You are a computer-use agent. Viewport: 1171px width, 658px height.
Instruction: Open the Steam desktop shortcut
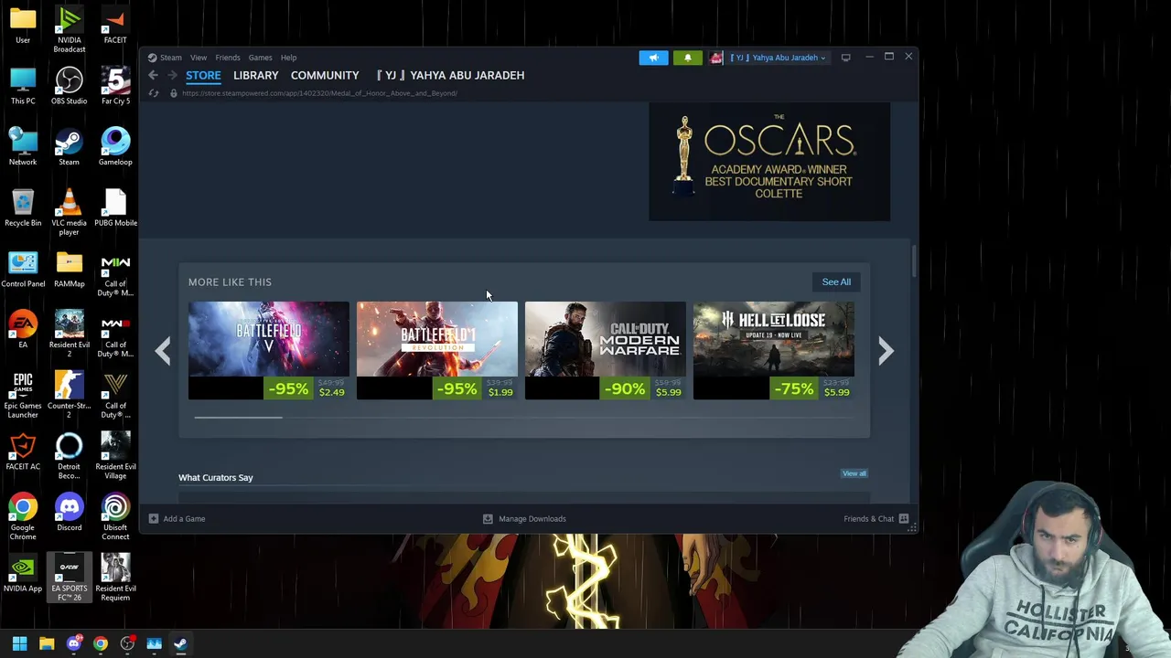69,147
